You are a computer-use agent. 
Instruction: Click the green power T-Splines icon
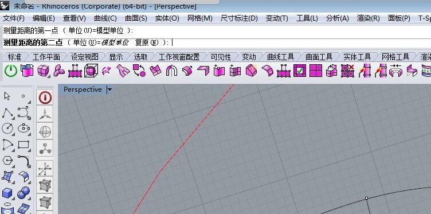pyautogui.click(x=11, y=71)
